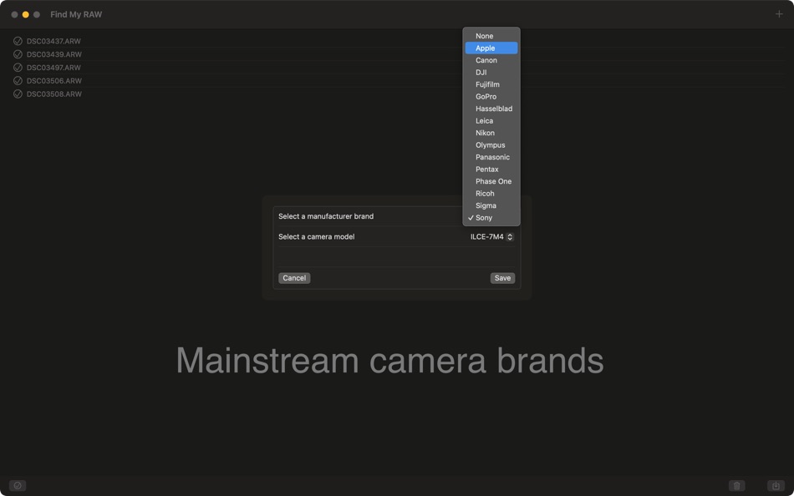794x496 pixels.
Task: Select file name DSC03506.ARW
Action: tap(53, 80)
